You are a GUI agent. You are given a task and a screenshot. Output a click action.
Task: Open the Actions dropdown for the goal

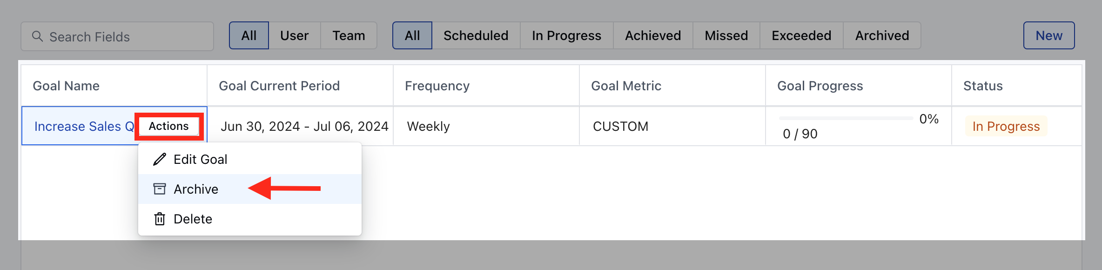(x=169, y=126)
